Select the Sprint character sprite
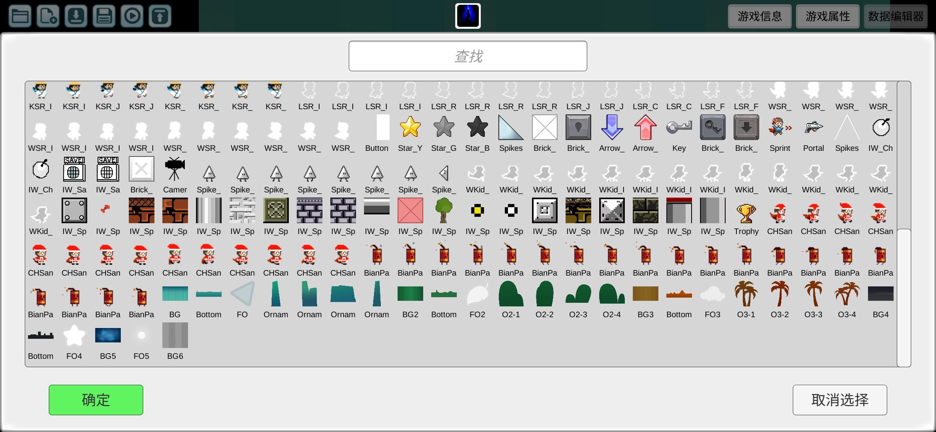Image resolution: width=936 pixels, height=432 pixels. (x=780, y=127)
